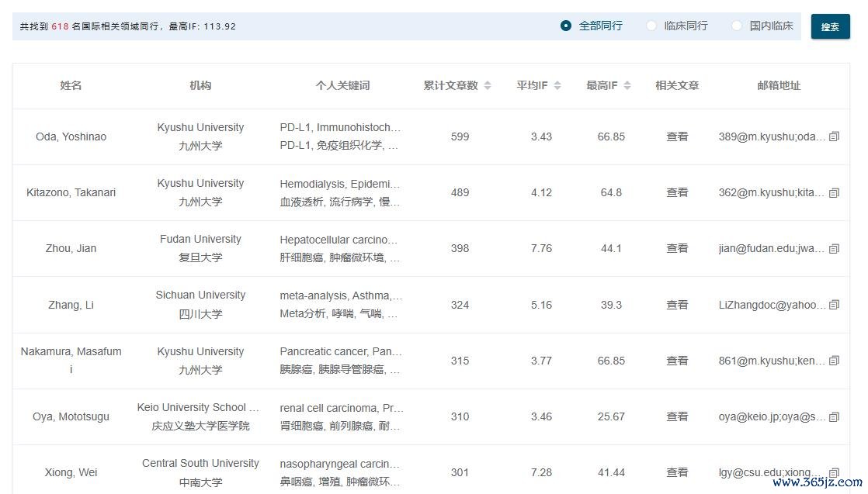Click the PD-L1, Immunohistoch… keywords cell
Viewport: 868px width, 494px height.
(x=340, y=136)
